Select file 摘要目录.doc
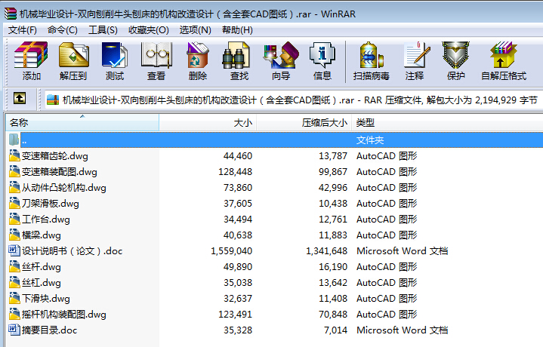This screenshot has height=347, width=543. (x=50, y=330)
